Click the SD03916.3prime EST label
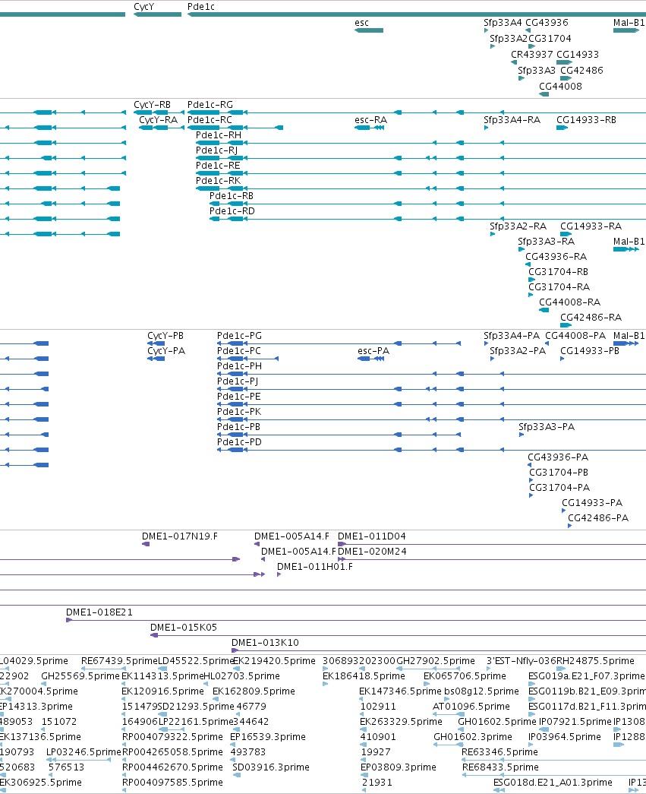 point(271,767)
